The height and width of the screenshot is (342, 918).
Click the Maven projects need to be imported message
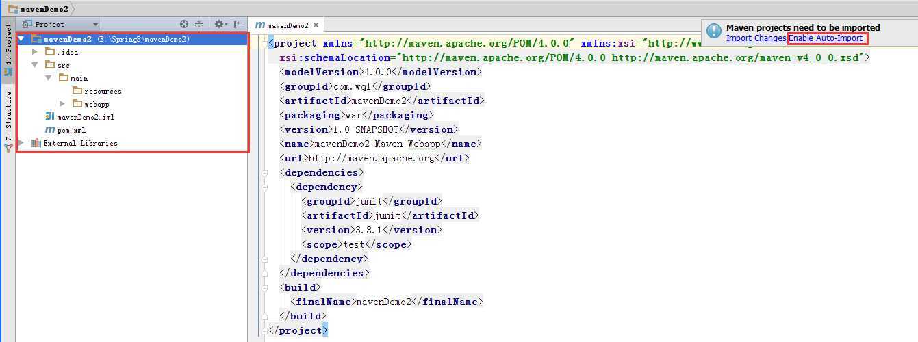pos(803,28)
